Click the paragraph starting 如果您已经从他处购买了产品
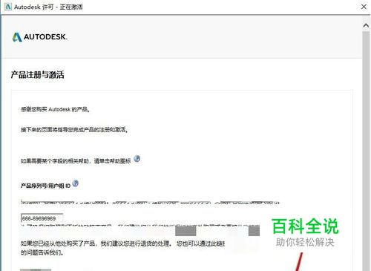 pos(123,248)
